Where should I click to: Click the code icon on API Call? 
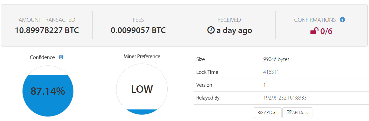(260, 113)
